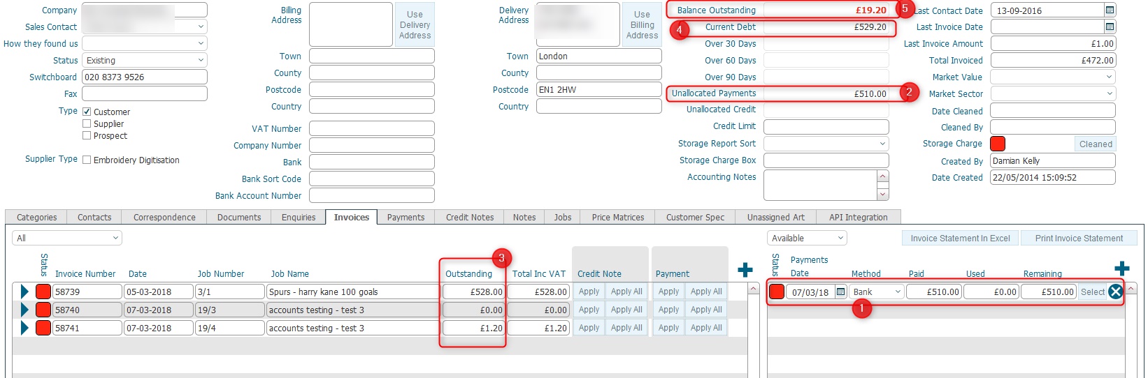
Task: Tick the Supplier type checkbox
Action: pyautogui.click(x=87, y=123)
